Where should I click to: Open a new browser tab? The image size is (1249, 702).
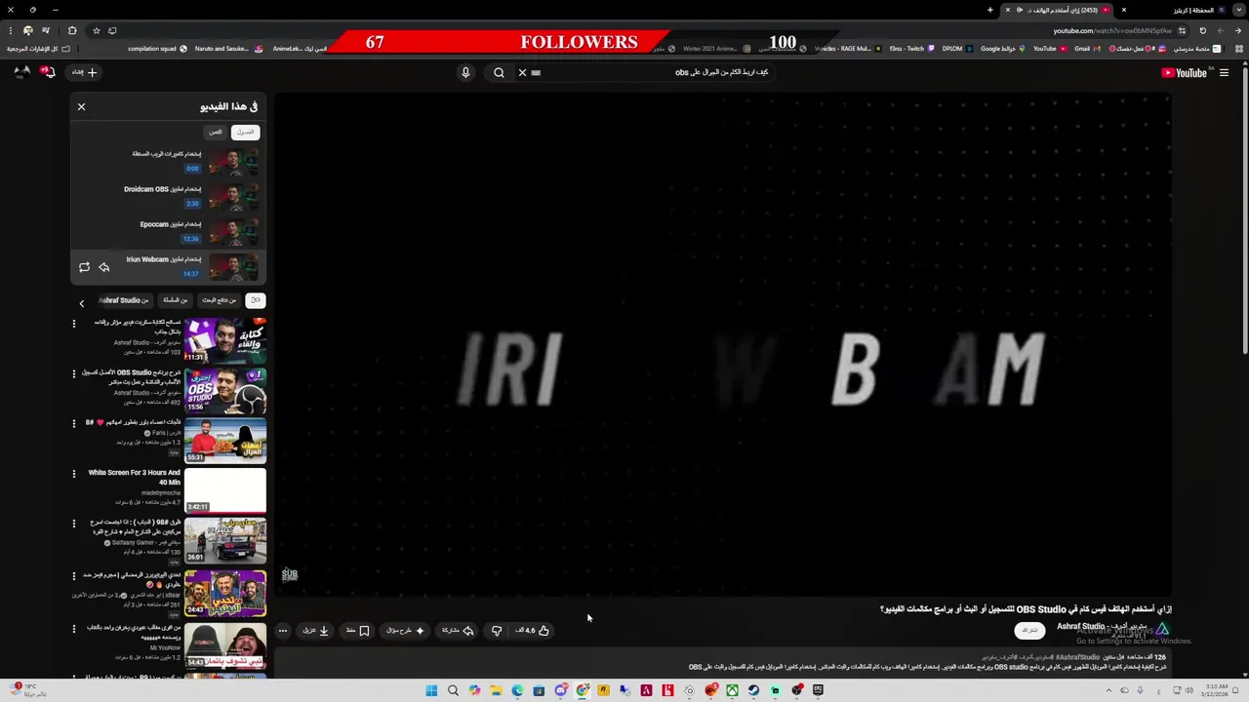(x=989, y=10)
